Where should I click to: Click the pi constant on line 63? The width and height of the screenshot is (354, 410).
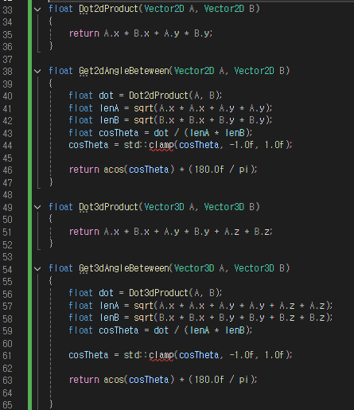(243, 380)
